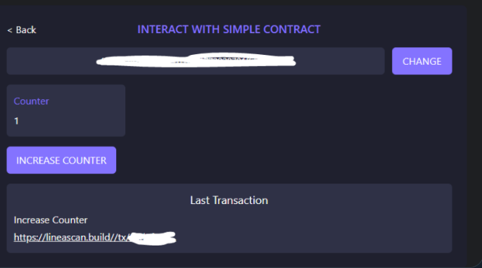482x268 pixels.
Task: Click the white-scribbled address inside the field
Action: coord(196,60)
